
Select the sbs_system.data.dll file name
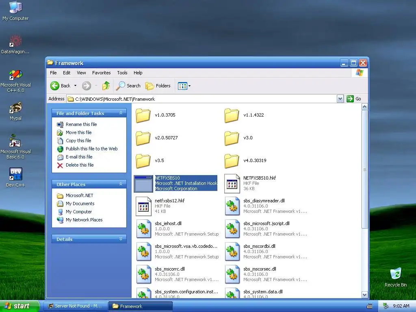pyautogui.click(x=263, y=292)
